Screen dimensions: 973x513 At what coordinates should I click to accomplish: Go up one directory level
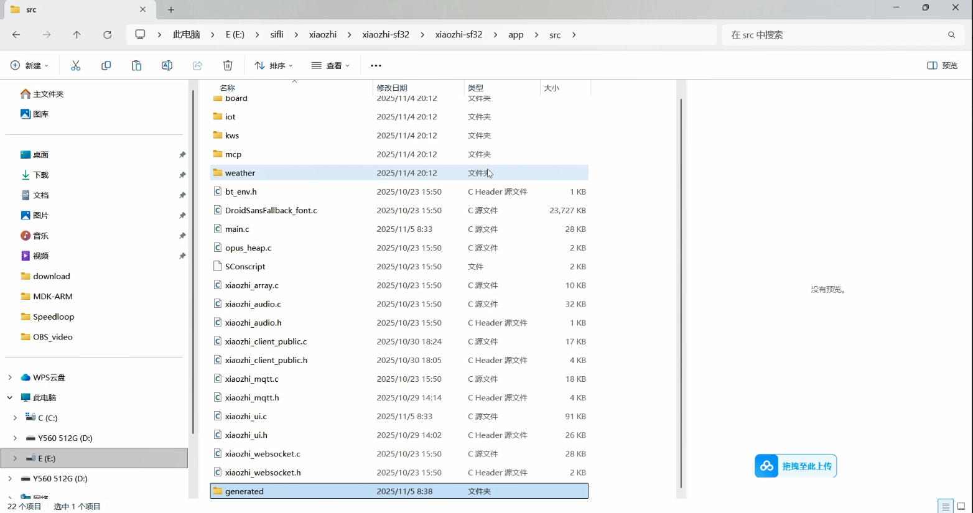(77, 35)
